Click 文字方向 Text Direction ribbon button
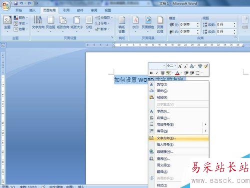Image resolution: width=250 pixels, height=188 pixels. (x=38, y=24)
